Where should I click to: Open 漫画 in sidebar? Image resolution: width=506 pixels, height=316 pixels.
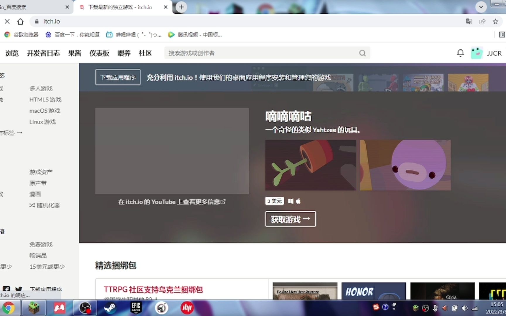click(x=35, y=194)
